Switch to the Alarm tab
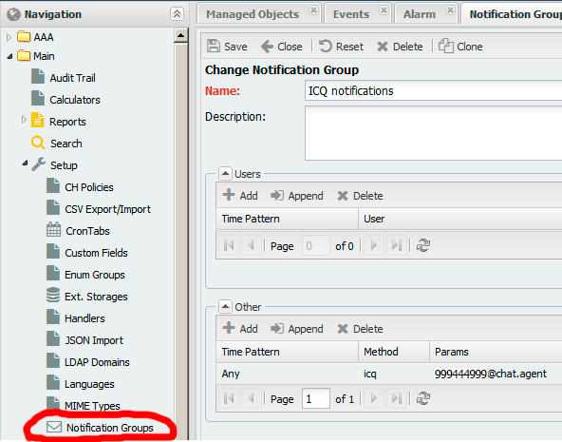 pyautogui.click(x=420, y=14)
